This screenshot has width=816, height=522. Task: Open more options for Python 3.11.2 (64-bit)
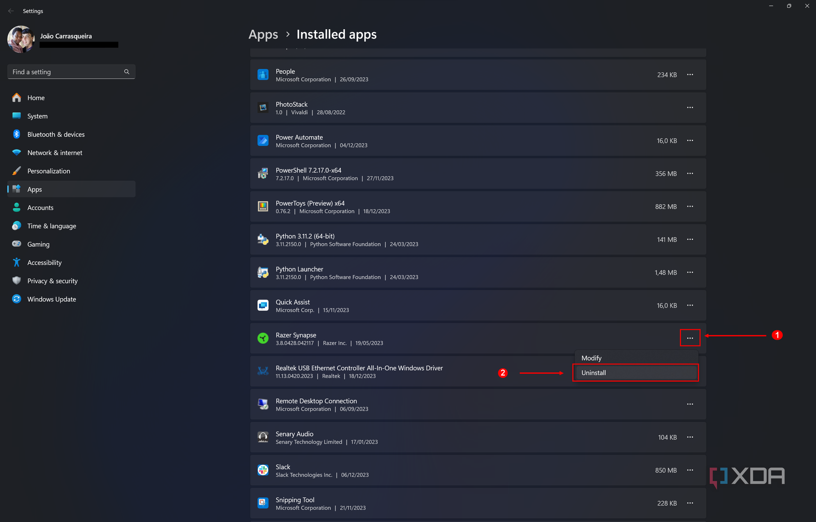[x=690, y=240]
